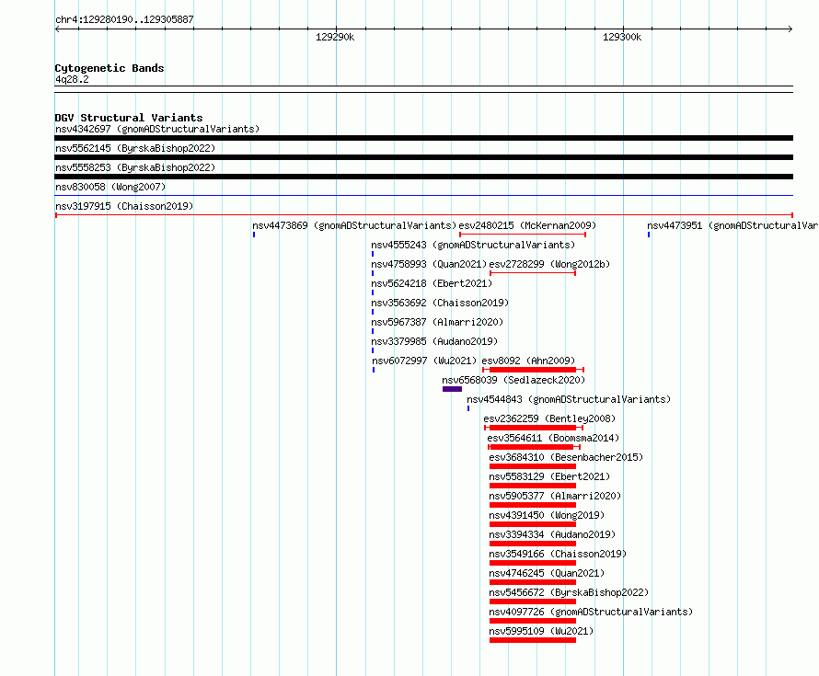Open nsv3197915 Chaisson2019 variant label
Viewport: 819px width, 676px height.
(124, 206)
